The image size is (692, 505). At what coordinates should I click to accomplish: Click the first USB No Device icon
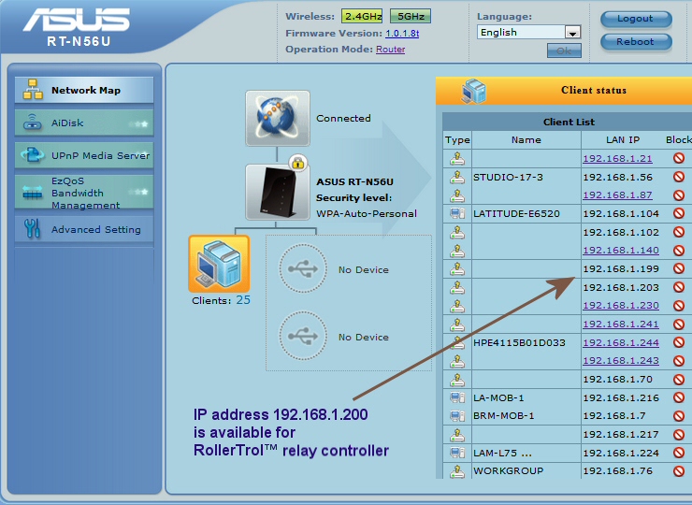(303, 268)
